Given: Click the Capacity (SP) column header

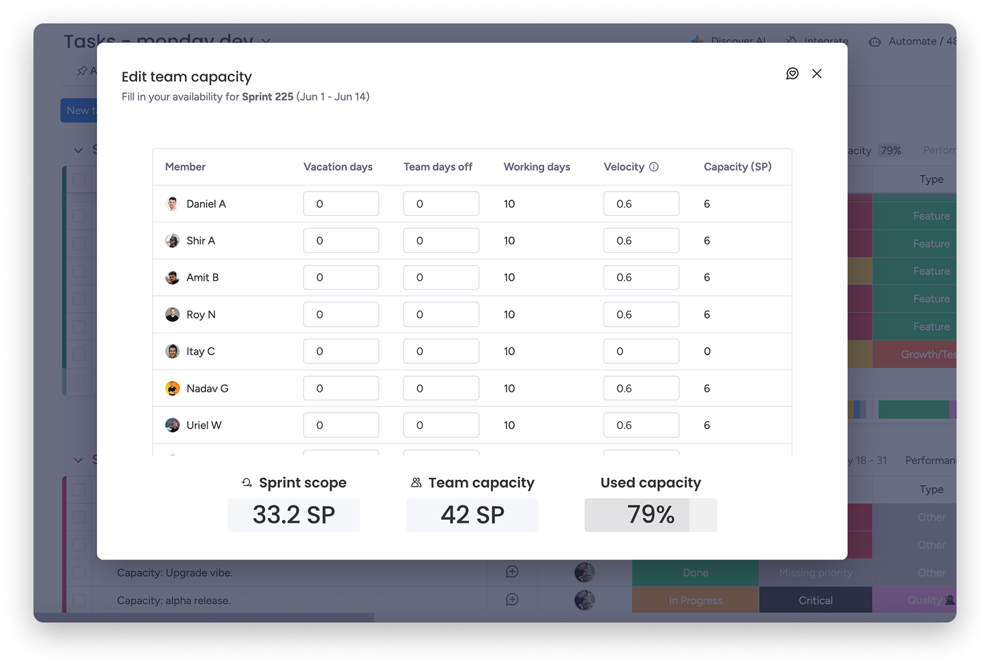Looking at the screenshot, I should pos(737,167).
